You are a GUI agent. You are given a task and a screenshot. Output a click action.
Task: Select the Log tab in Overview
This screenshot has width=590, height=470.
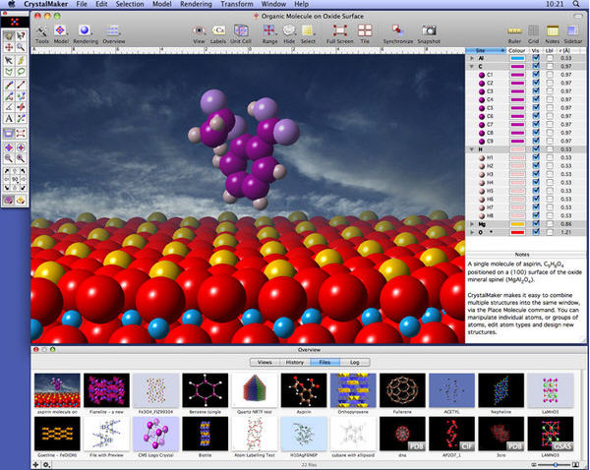tap(355, 362)
